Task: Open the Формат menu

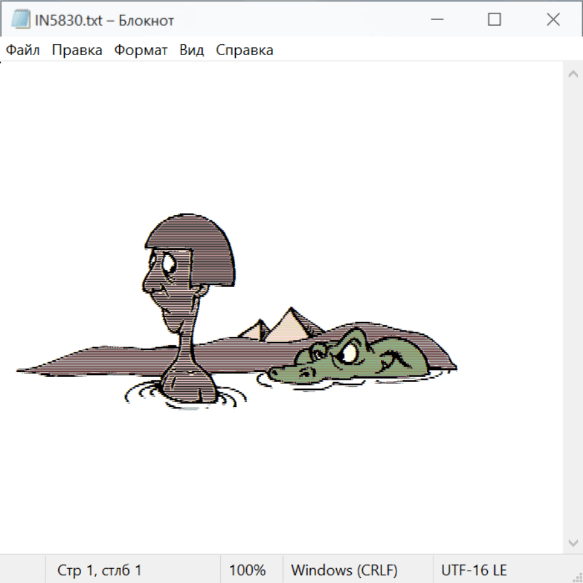Action: click(x=141, y=51)
